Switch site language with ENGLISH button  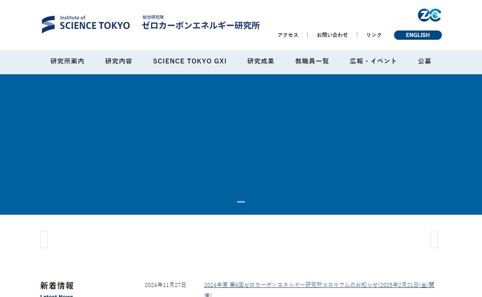(x=418, y=35)
